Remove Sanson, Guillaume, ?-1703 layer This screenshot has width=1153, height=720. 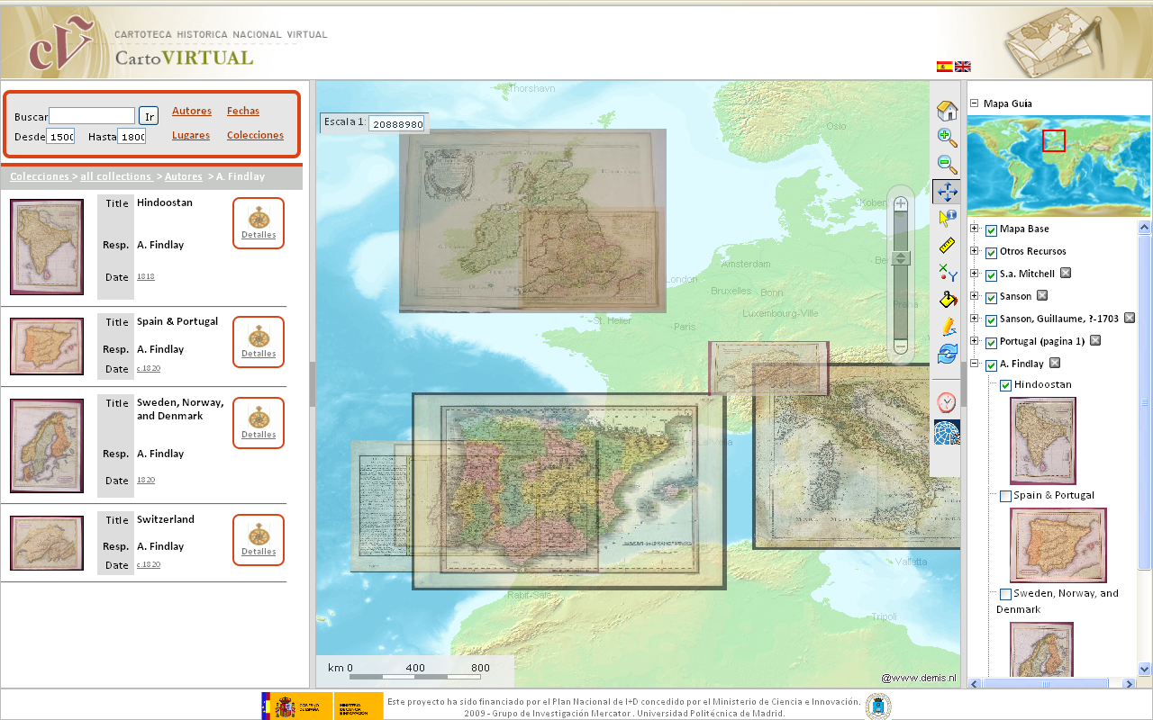(1130, 319)
